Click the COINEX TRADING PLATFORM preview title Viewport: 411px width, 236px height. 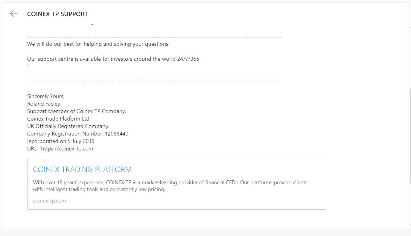[x=82, y=169]
